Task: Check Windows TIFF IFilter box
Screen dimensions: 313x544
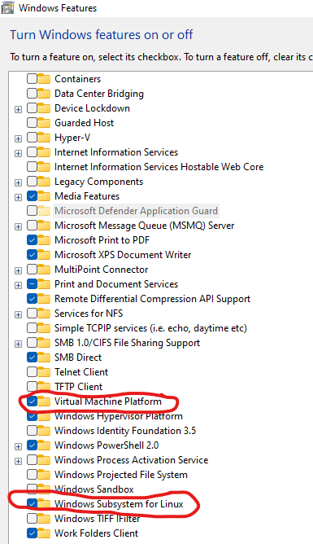Action: tap(32, 518)
